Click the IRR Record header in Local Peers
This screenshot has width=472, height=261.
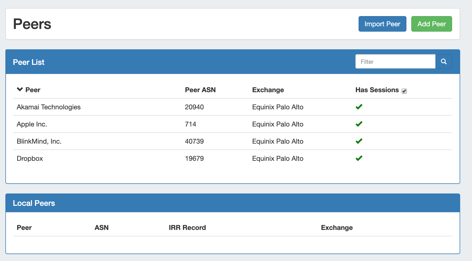pos(187,228)
